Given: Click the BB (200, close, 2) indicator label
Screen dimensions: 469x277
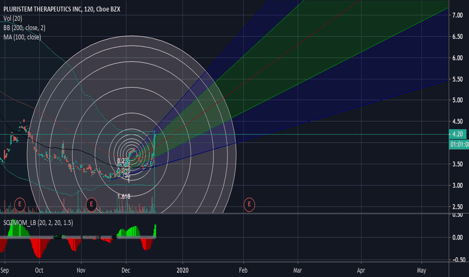Looking at the screenshot, I should click(24, 28).
